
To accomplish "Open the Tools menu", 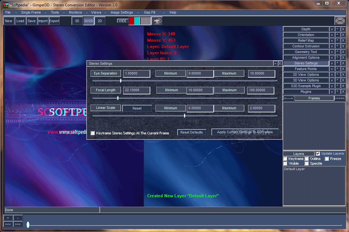I will (x=55, y=12).
